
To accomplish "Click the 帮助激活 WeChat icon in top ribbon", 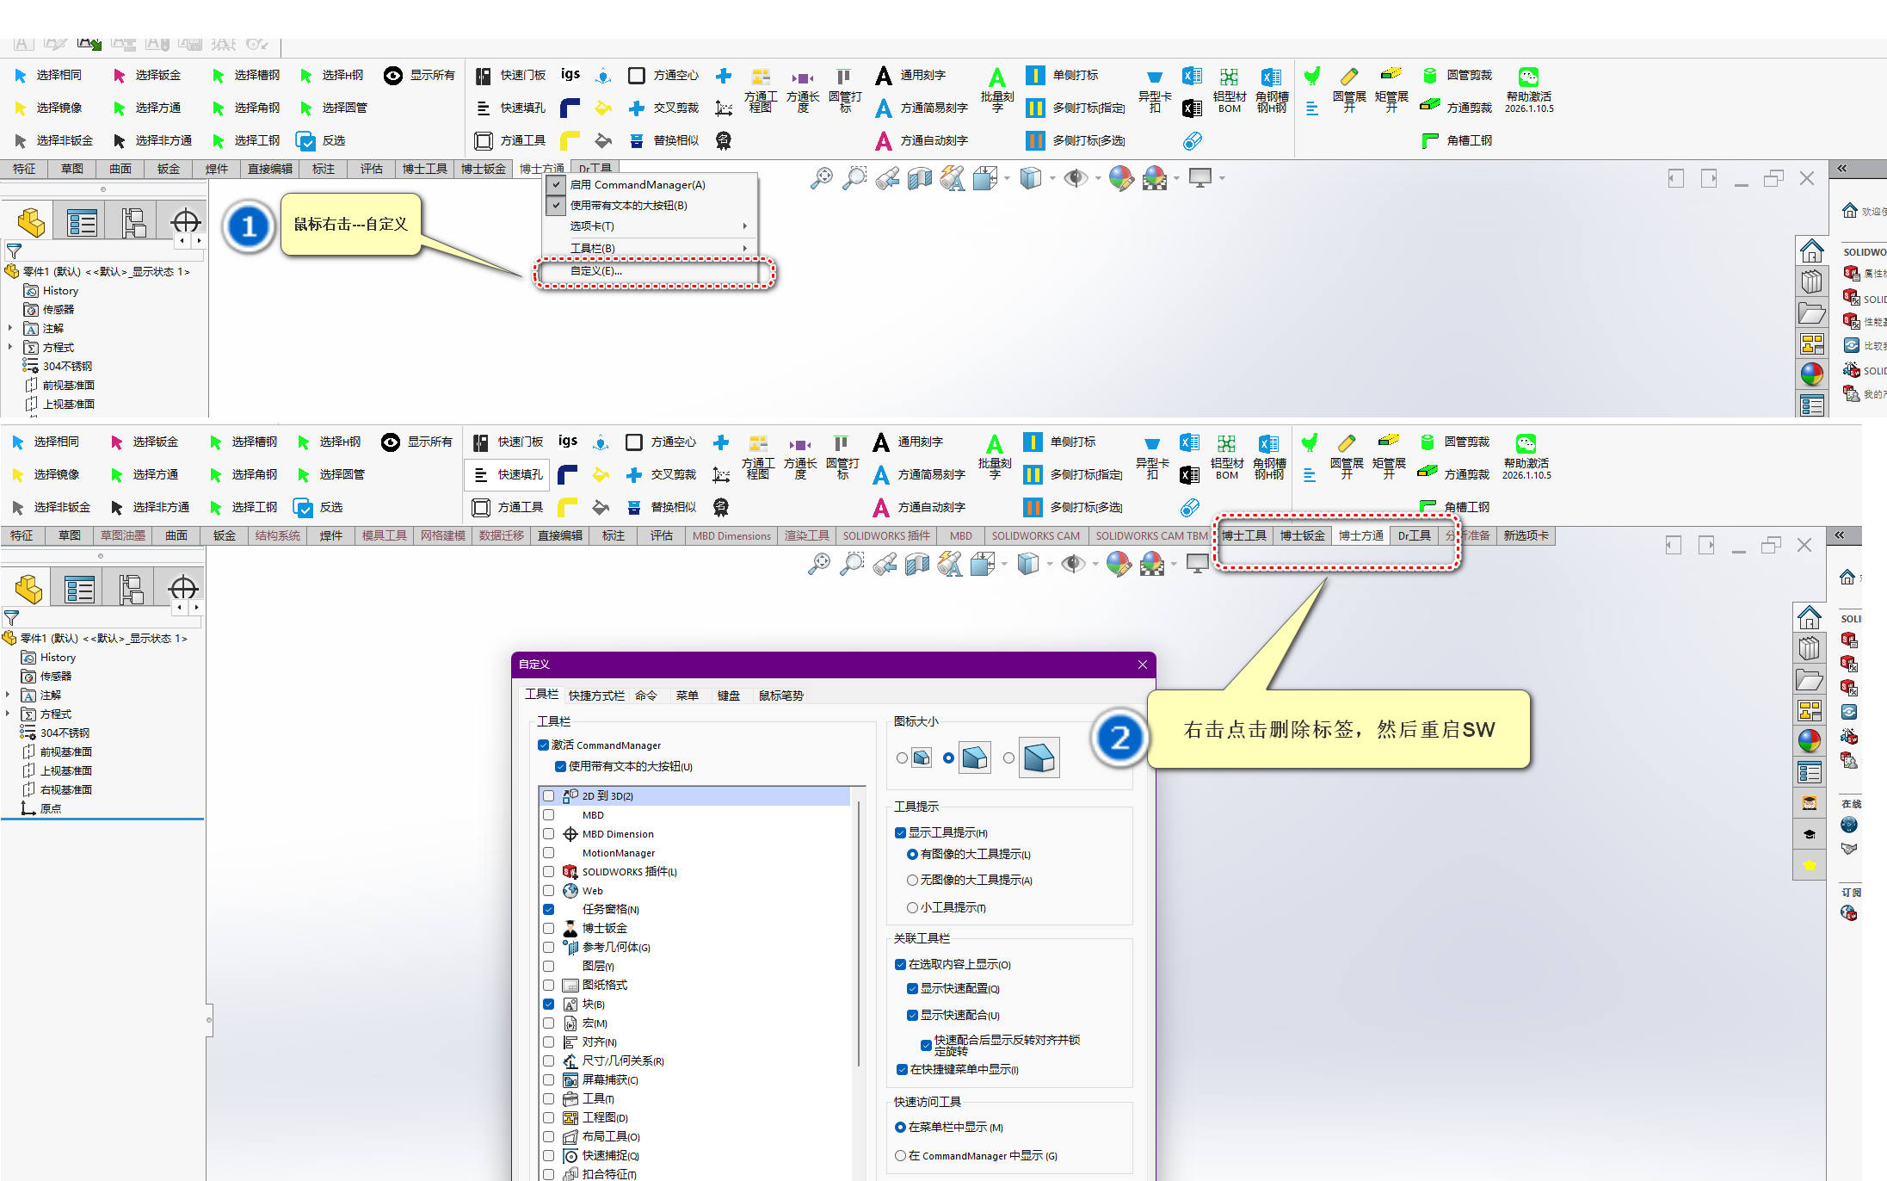I will pyautogui.click(x=1528, y=77).
